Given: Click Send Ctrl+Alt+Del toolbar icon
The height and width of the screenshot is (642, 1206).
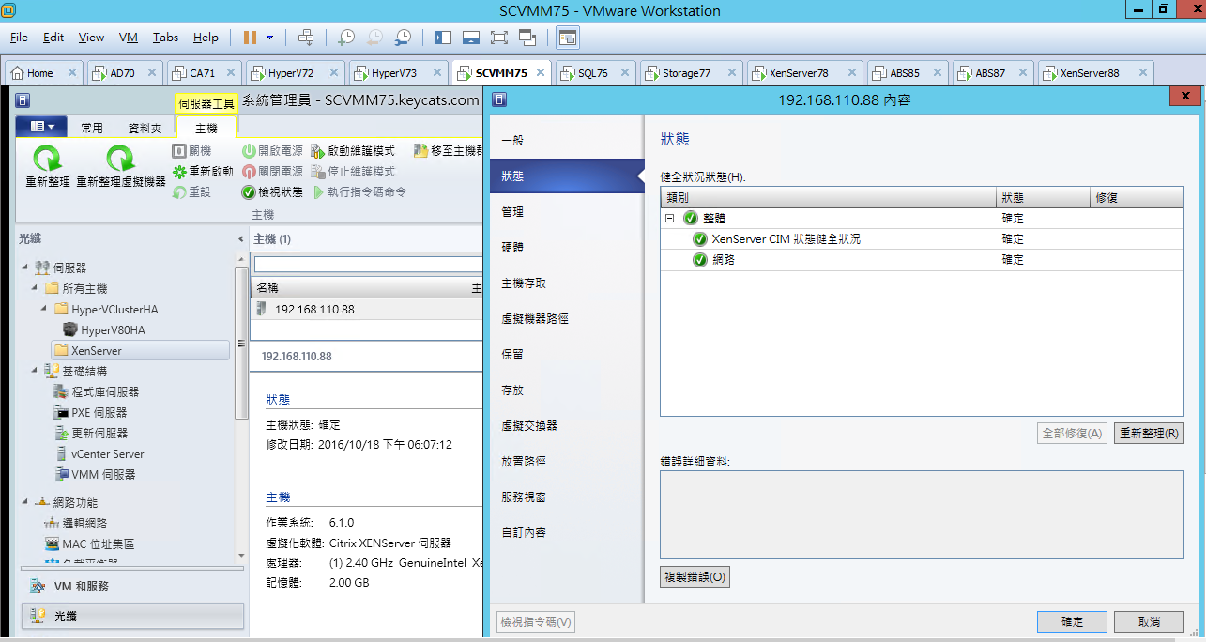Looking at the screenshot, I should [x=306, y=38].
